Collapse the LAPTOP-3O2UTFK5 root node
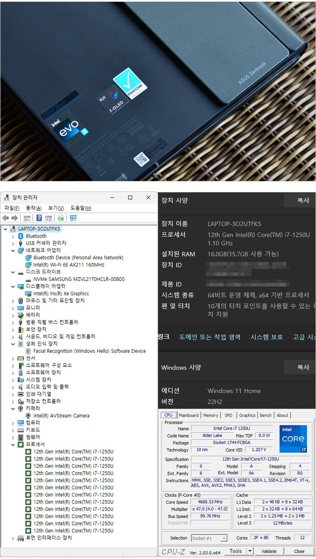Viewport: 316px width, 559px height. [x=5, y=229]
